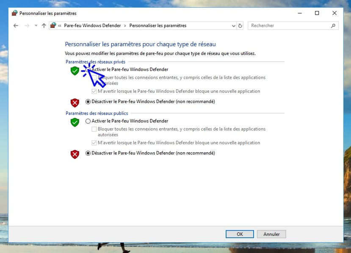Image resolution: width=351 pixels, height=253 pixels.
Task: Refresh the page with refresh icon
Action: pyautogui.click(x=240, y=26)
